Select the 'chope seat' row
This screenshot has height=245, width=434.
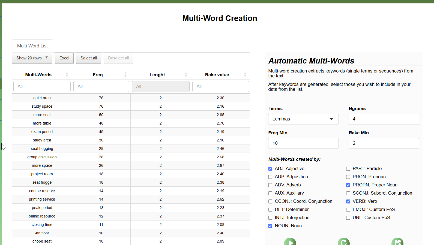click(x=131, y=241)
